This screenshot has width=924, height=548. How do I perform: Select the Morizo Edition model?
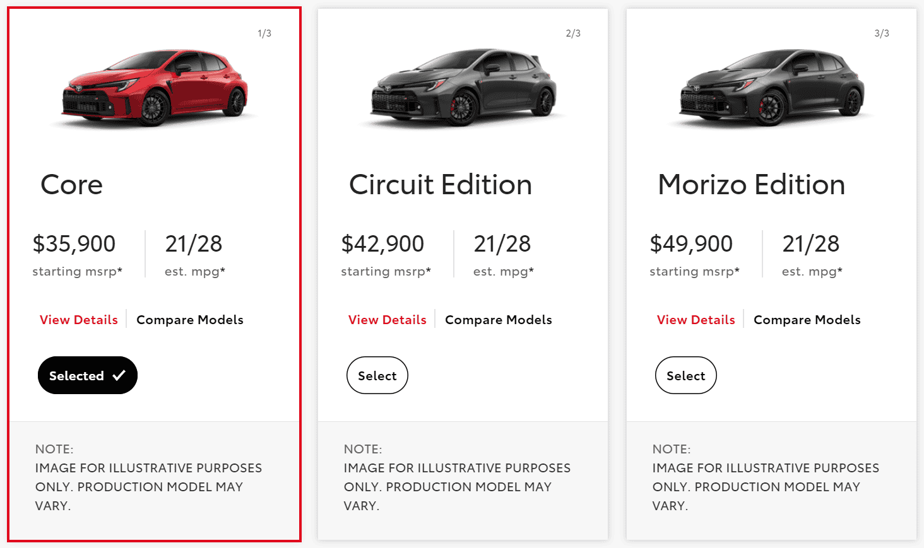point(685,375)
